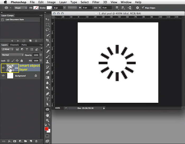Select the Horizontal Type tool
Image resolution: width=185 pixels, height=144 pixels.
(47, 99)
